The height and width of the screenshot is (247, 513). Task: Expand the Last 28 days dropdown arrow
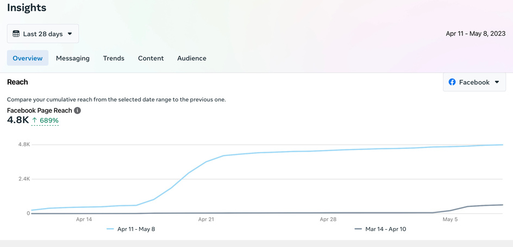70,34
